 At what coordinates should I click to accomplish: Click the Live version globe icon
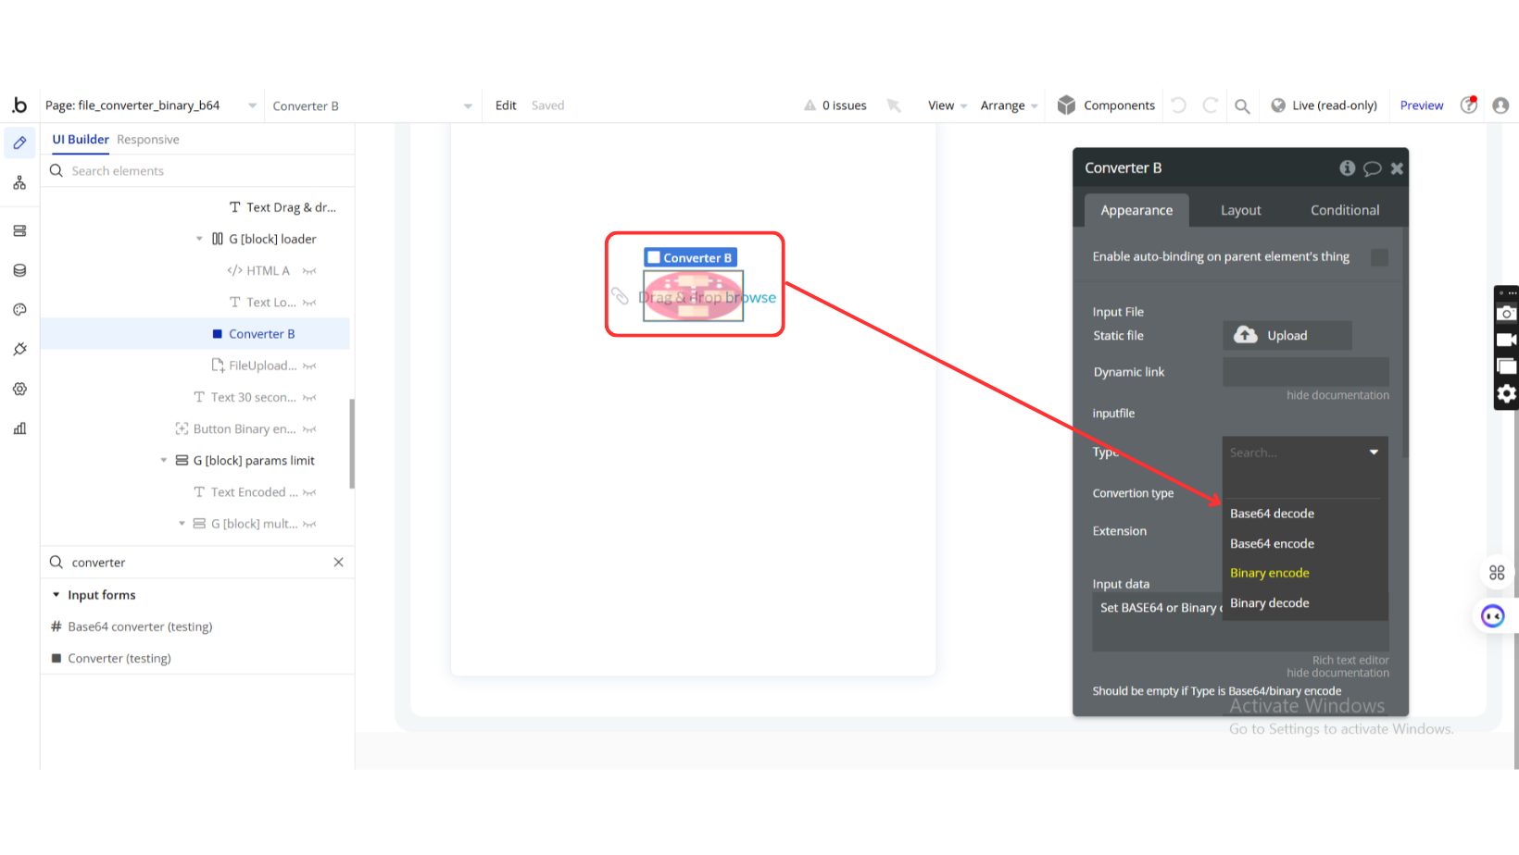coord(1278,105)
